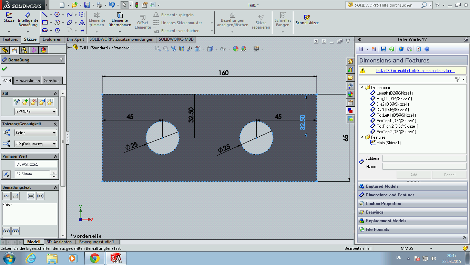The image size is (470, 265).
Task: Open the DriveWorks filter dropdown arrow
Action: 463,79
